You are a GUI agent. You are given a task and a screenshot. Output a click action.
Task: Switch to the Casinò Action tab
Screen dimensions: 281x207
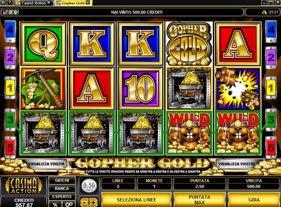coord(33,3)
